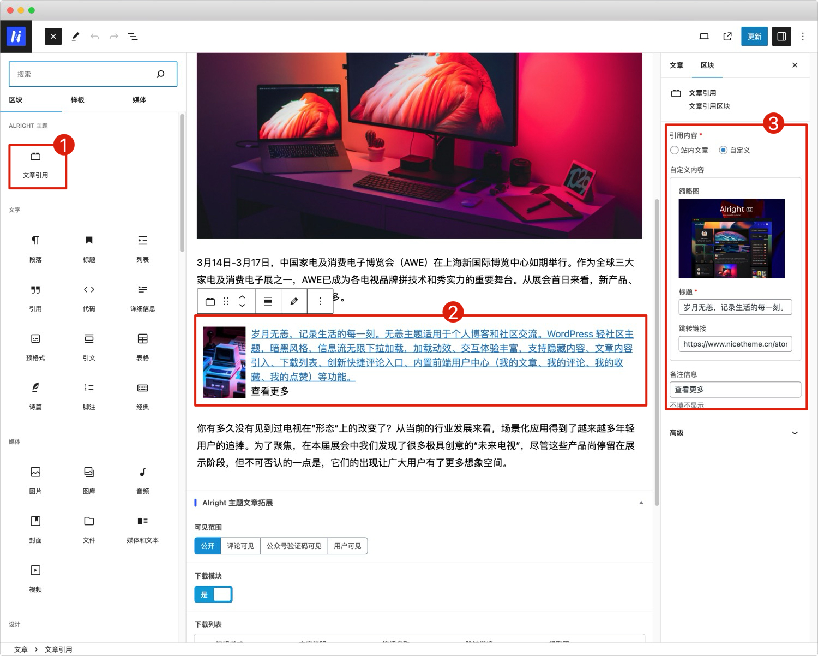The width and height of the screenshot is (818, 656).
Task: Collapse the Alright 主题文章拓展 panel
Action: click(x=641, y=503)
